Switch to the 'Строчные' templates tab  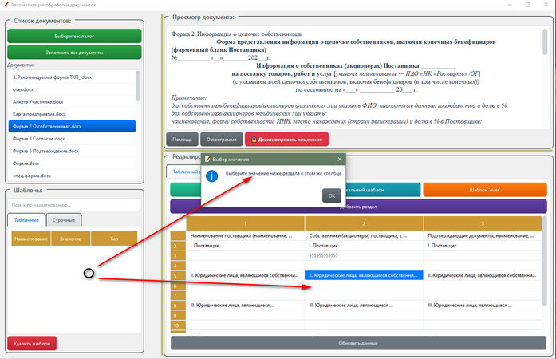click(64, 220)
